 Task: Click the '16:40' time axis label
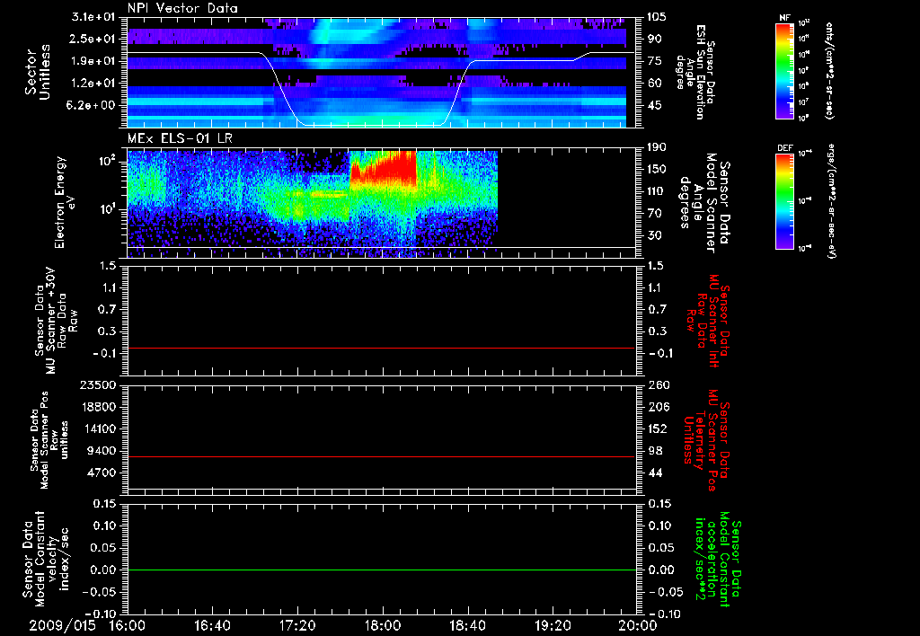point(212,626)
